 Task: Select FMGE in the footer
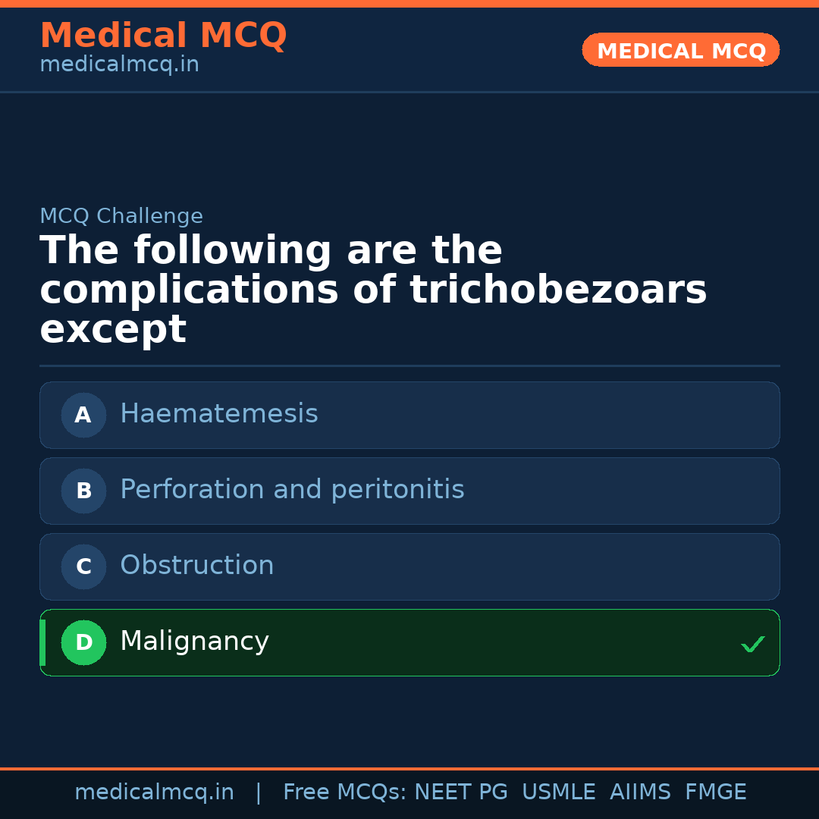coord(716,792)
